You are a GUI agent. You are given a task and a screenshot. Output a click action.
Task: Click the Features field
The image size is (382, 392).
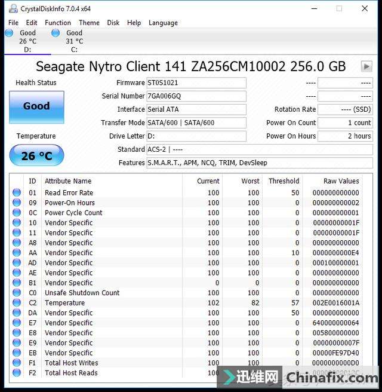coord(260,163)
